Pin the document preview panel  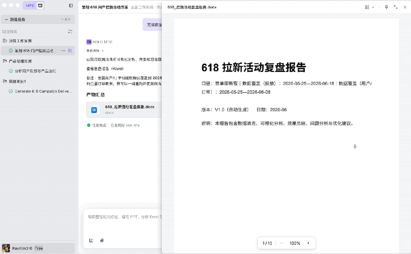386,7
